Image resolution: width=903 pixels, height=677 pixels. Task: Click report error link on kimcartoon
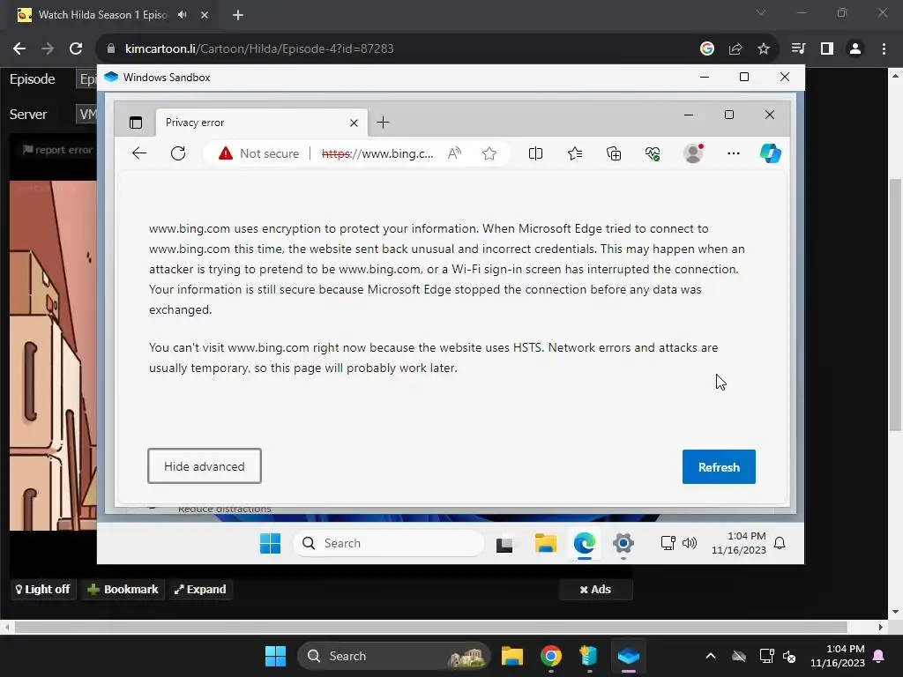57,150
